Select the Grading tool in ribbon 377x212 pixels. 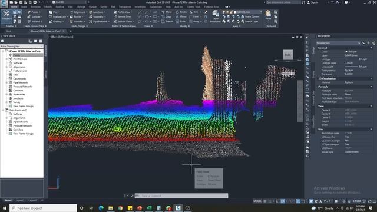click(56, 21)
